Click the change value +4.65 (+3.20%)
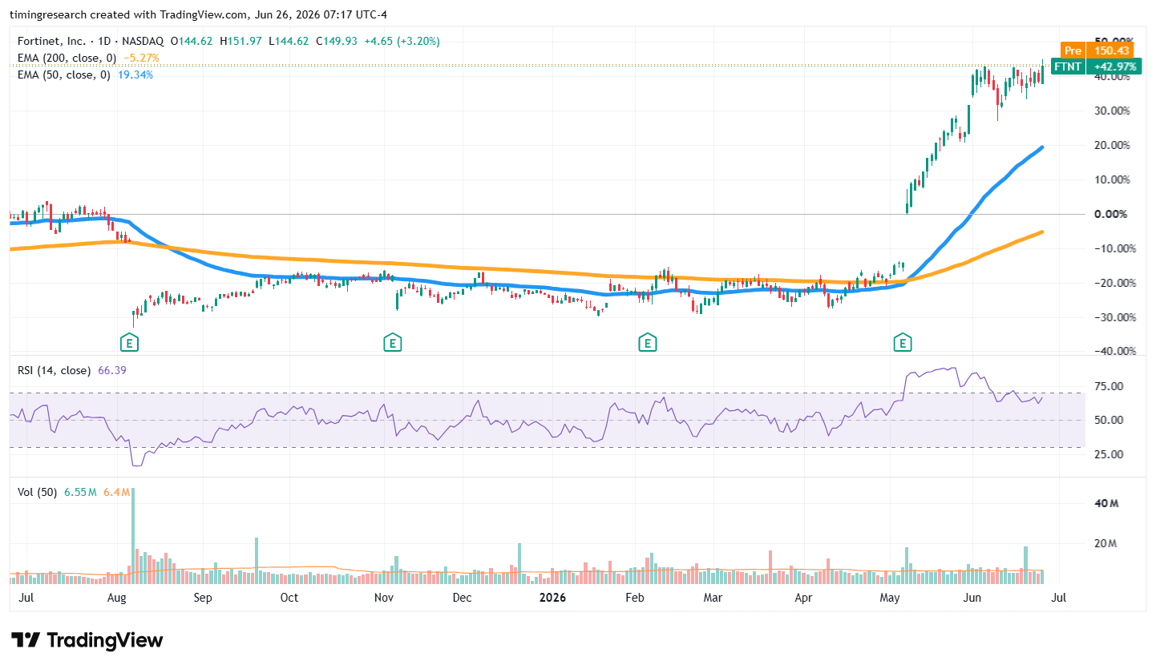The width and height of the screenshot is (1156, 669). point(402,41)
